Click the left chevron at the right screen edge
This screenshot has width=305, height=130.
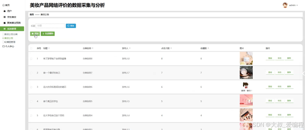[x=303, y=73]
